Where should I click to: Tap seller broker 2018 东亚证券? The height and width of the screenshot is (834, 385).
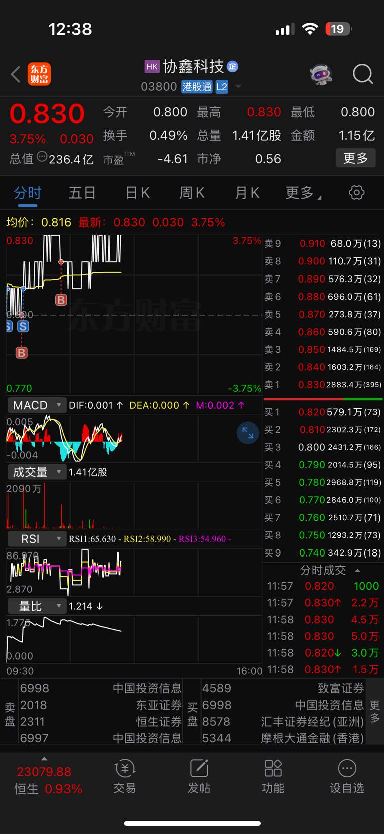[x=101, y=705]
